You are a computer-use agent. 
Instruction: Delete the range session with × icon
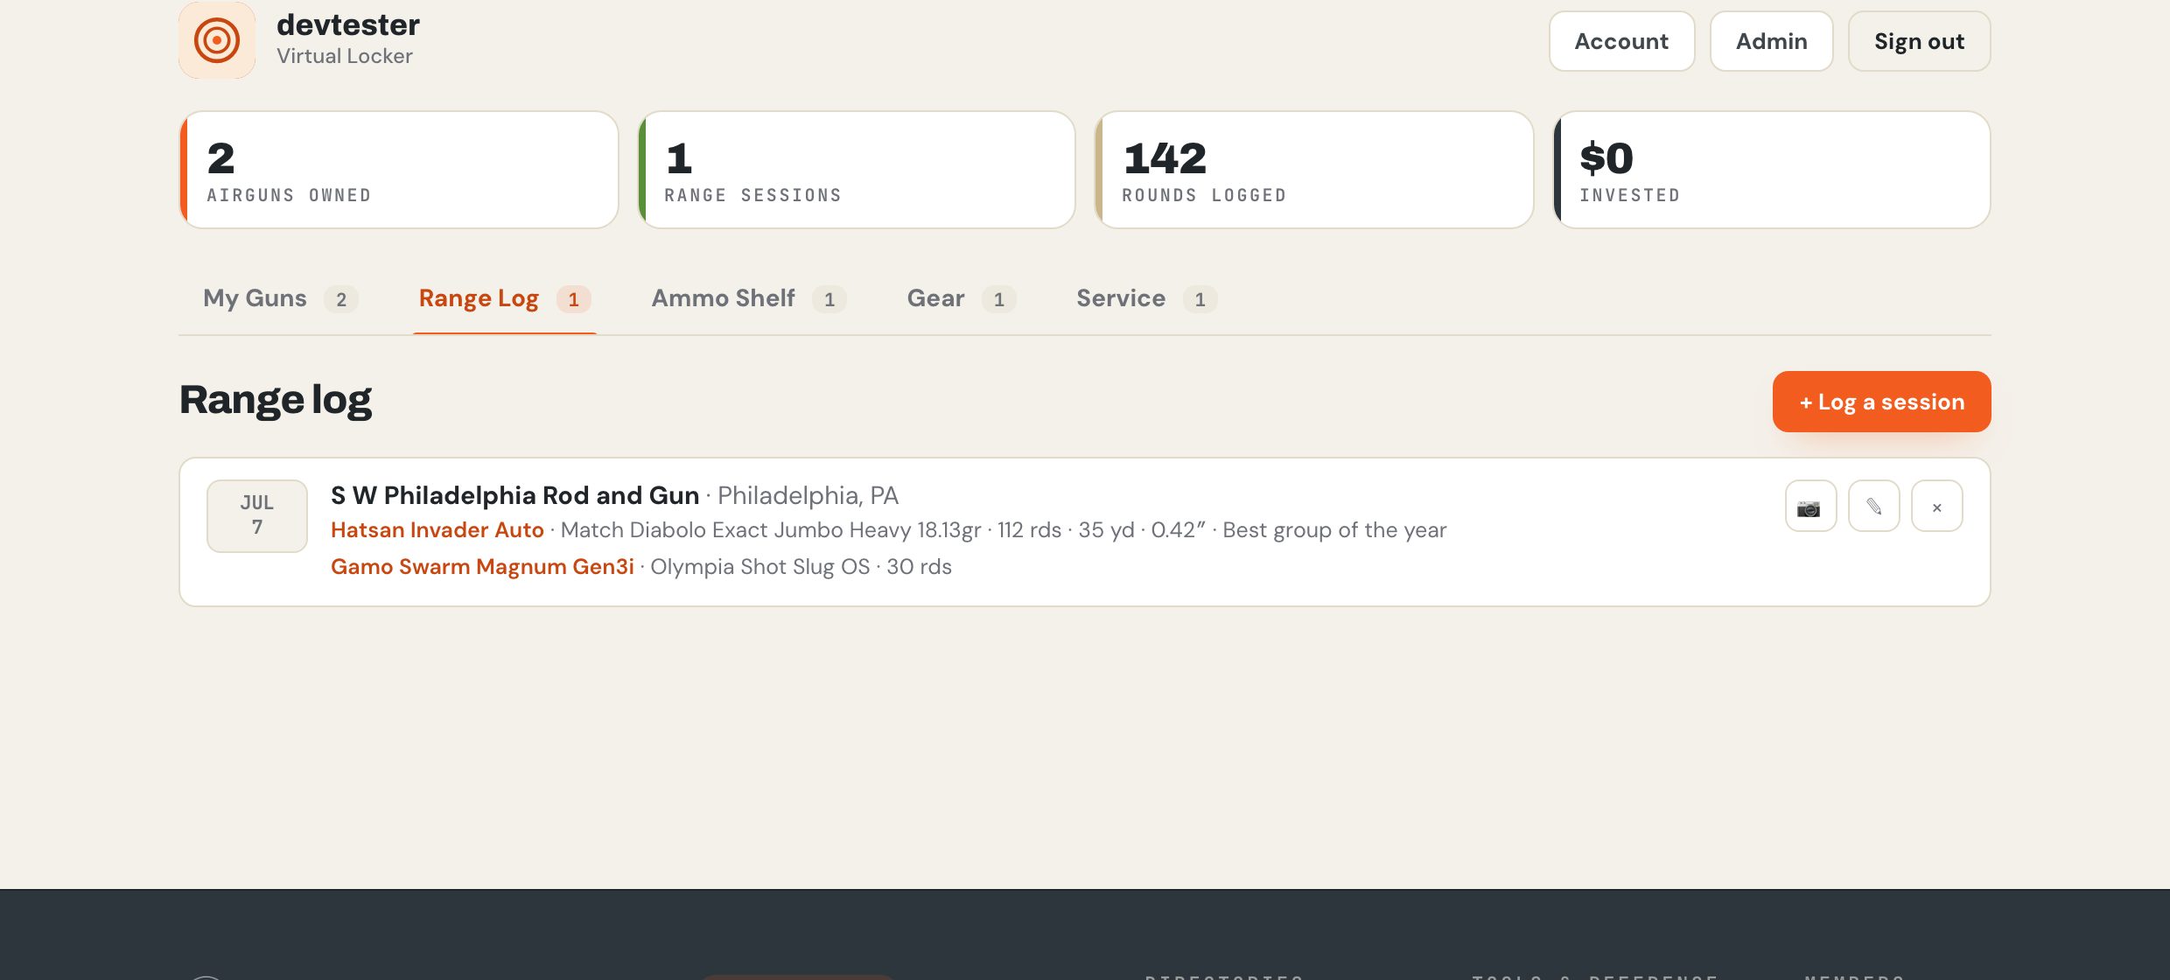(1936, 507)
